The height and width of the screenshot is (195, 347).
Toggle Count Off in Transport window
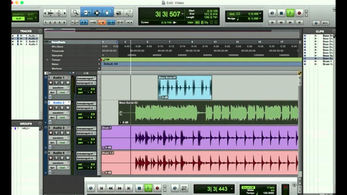pyautogui.click(x=248, y=187)
